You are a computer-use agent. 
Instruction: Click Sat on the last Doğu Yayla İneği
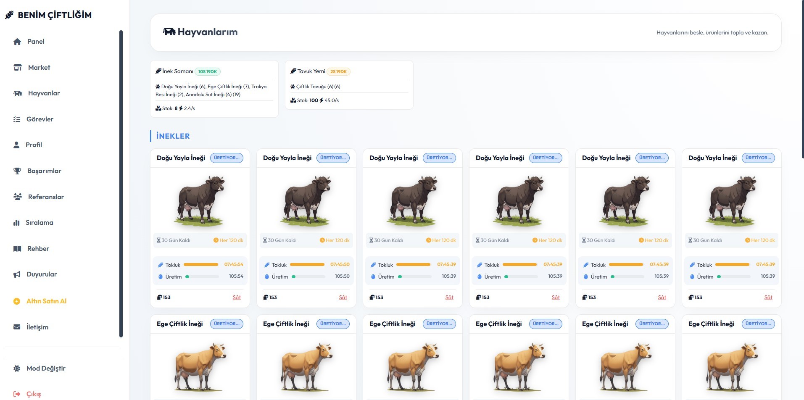768,297
